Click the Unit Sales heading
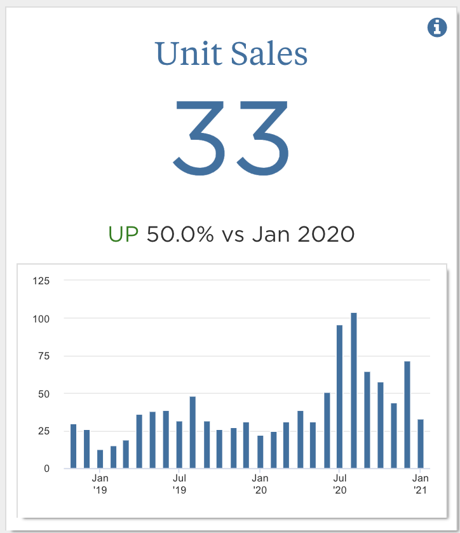Image resolution: width=460 pixels, height=533 pixels. [231, 53]
